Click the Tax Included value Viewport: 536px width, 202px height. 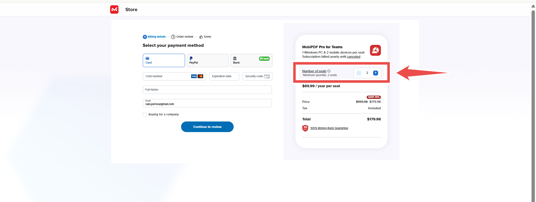click(x=374, y=108)
